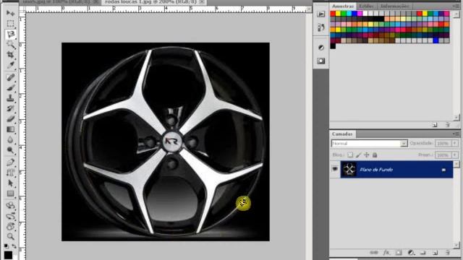Toggle lock position icon
Screen dimensions: 463x260
tap(367, 155)
